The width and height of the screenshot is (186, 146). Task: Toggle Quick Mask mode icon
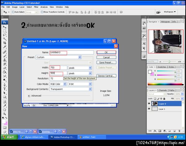(x=5, y=128)
